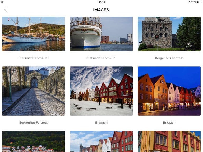Open the cobblestone gate Bergenhus Fortress photo
Screen dimensions: 203x152
(33, 91)
